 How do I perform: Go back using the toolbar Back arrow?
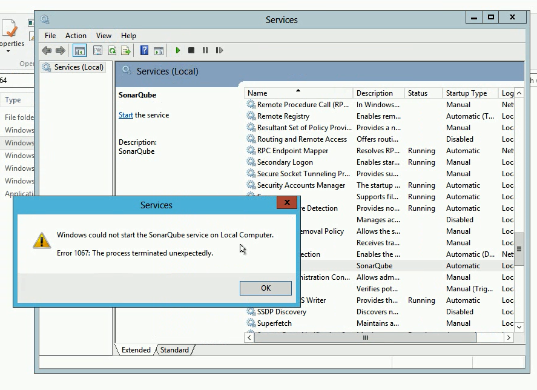click(x=47, y=51)
